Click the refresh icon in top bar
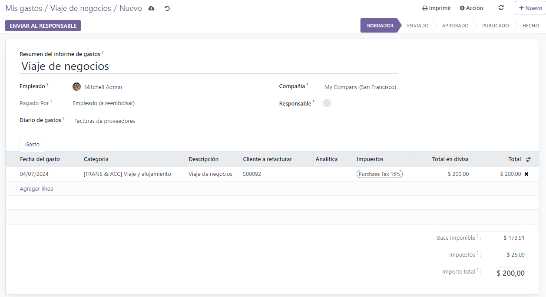546x297 pixels. (x=501, y=8)
